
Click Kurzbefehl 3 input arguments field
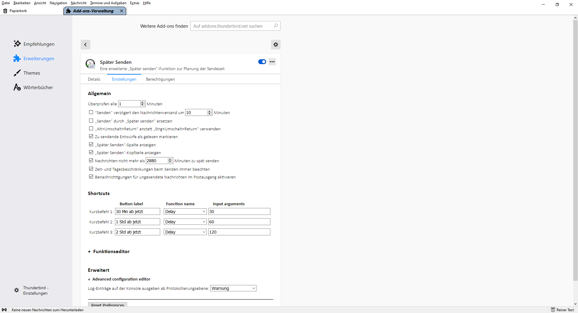click(239, 232)
